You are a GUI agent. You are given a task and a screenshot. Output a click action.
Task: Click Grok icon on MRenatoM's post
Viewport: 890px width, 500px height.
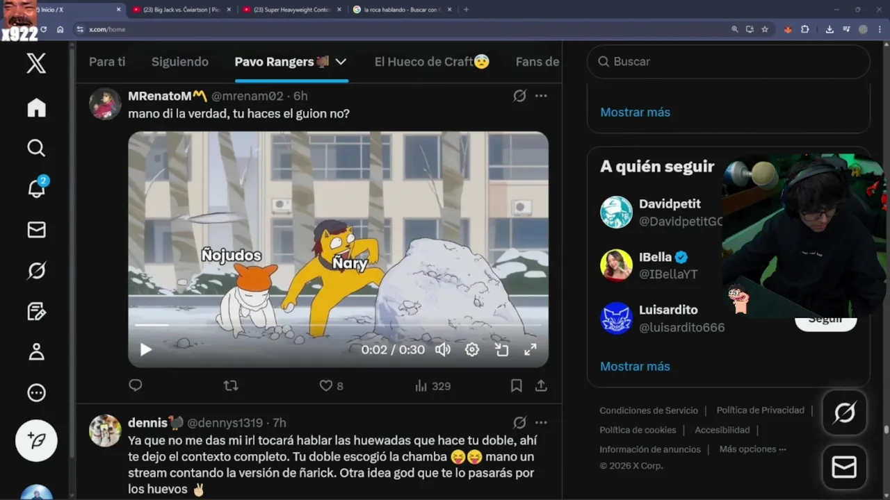tap(519, 96)
